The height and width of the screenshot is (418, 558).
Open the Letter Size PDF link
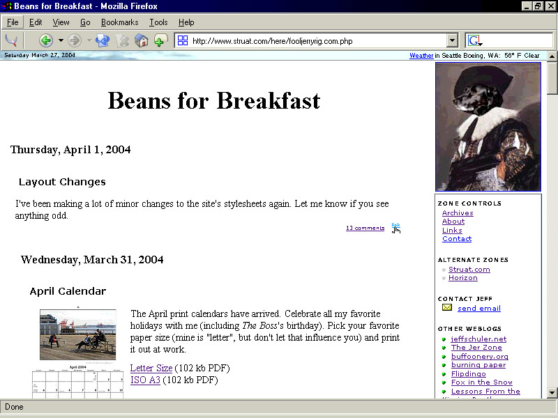[151, 368]
